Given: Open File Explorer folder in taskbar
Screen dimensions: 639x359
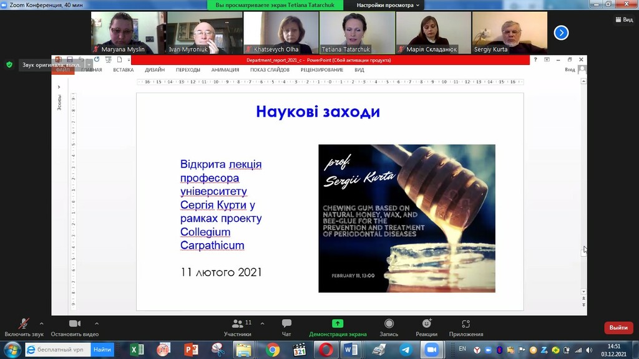Looking at the screenshot, I should coord(244,350).
